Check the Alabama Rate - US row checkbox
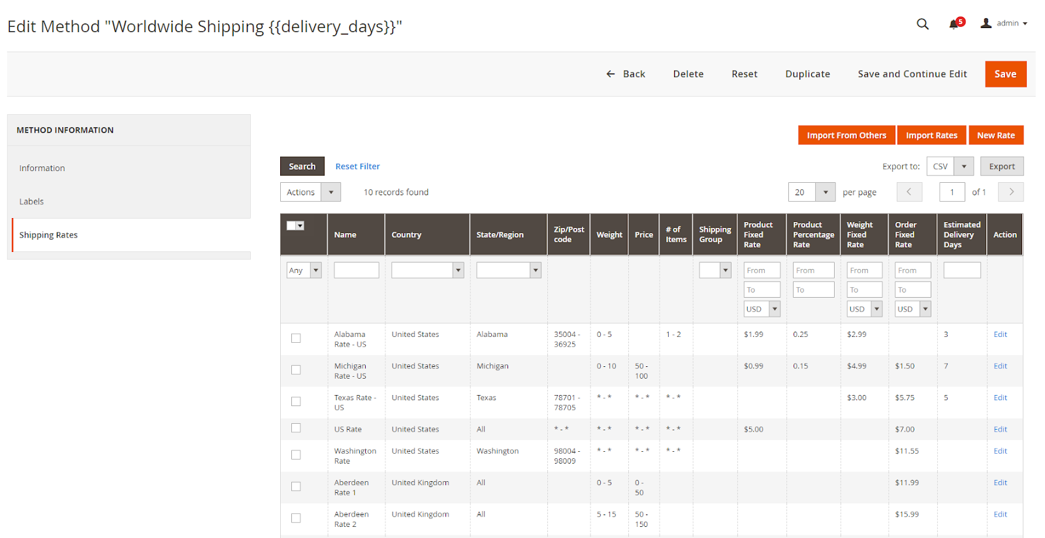 point(296,338)
